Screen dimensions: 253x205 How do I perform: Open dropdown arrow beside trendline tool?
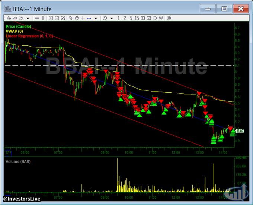96,18
